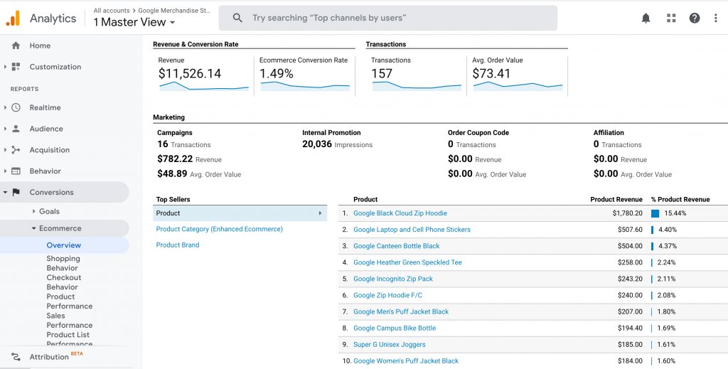Click the Customization dashboard icon
The image size is (728, 369).
point(16,67)
